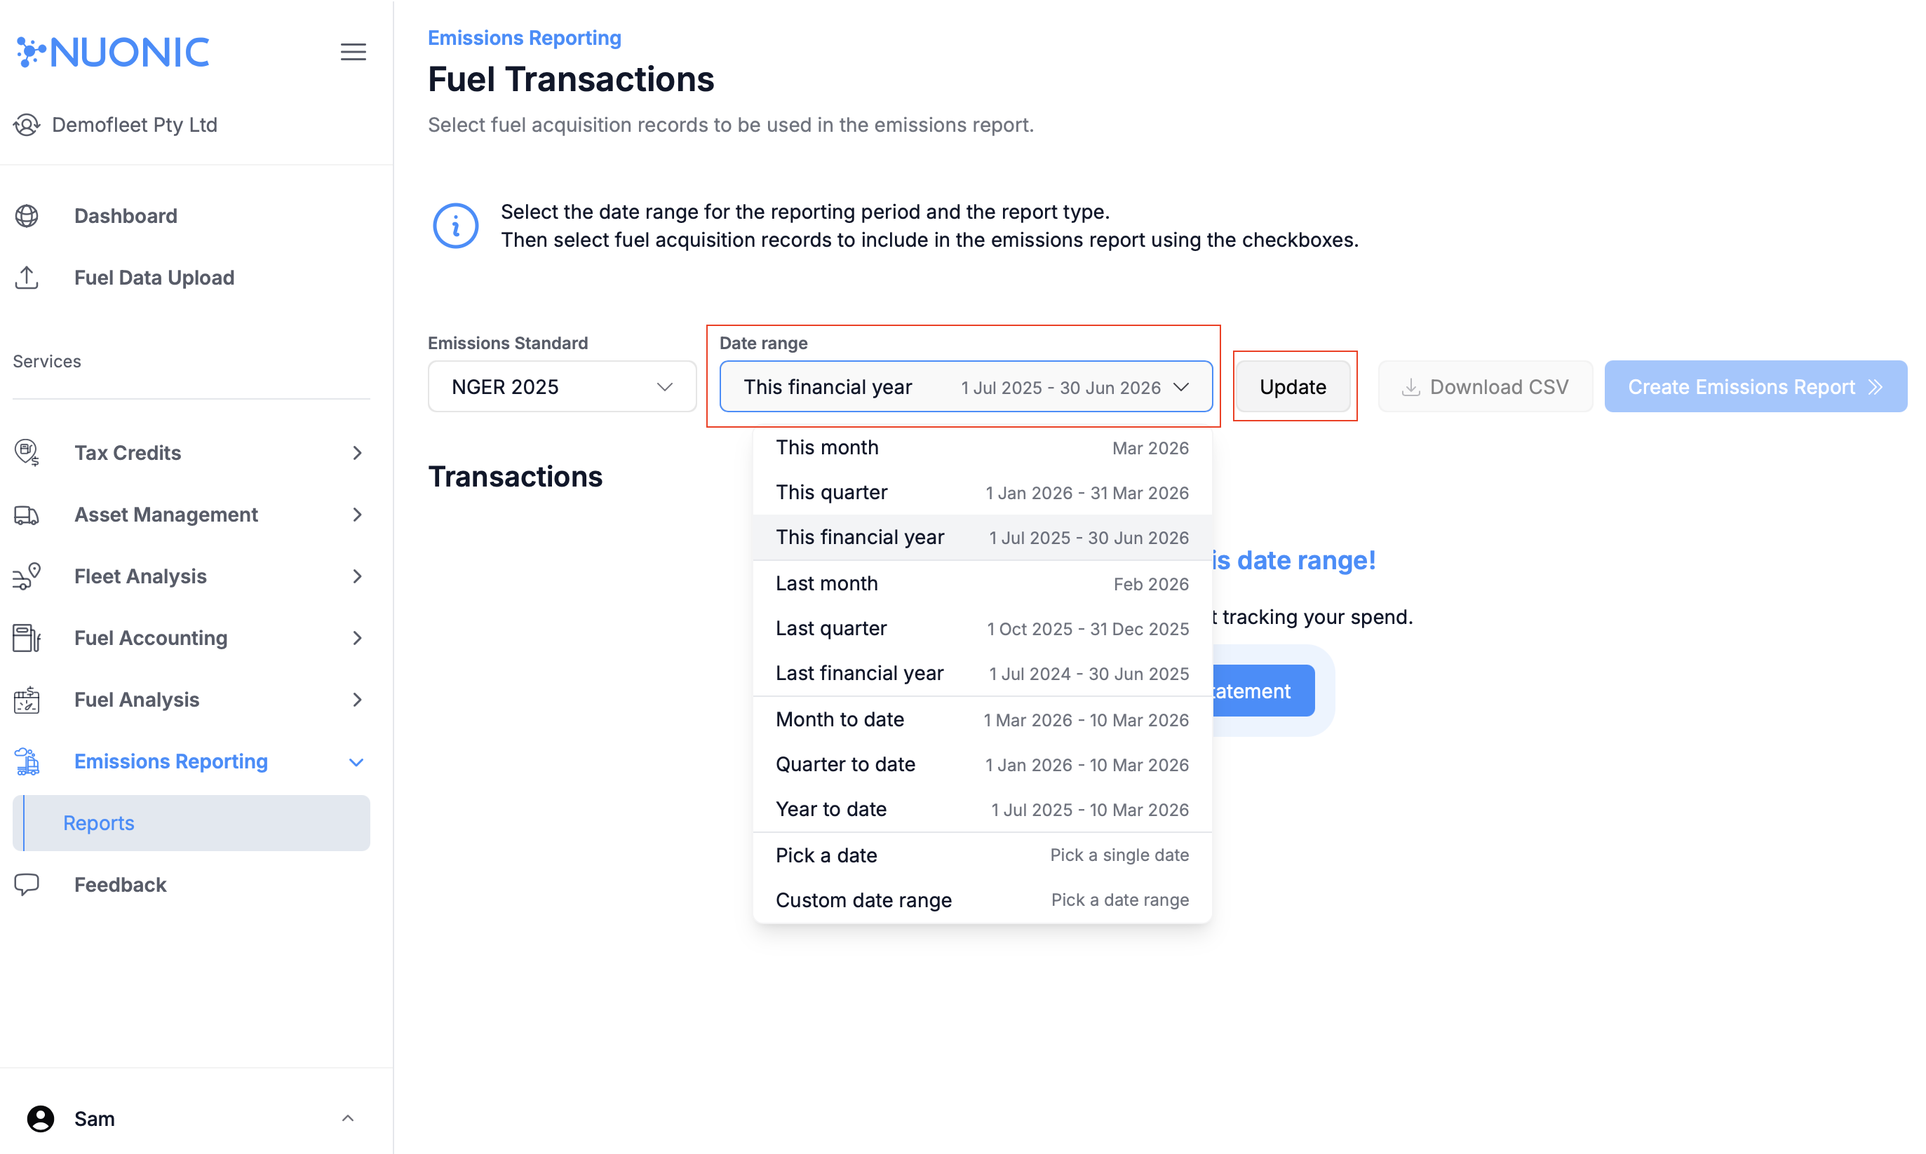Expand the Fuel Analysis submenu
1926x1154 pixels.
pyautogui.click(x=356, y=700)
